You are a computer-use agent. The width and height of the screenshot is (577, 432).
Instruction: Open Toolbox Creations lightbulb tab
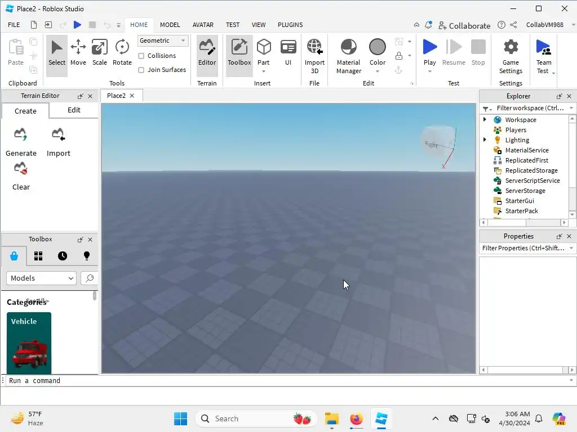(86, 256)
